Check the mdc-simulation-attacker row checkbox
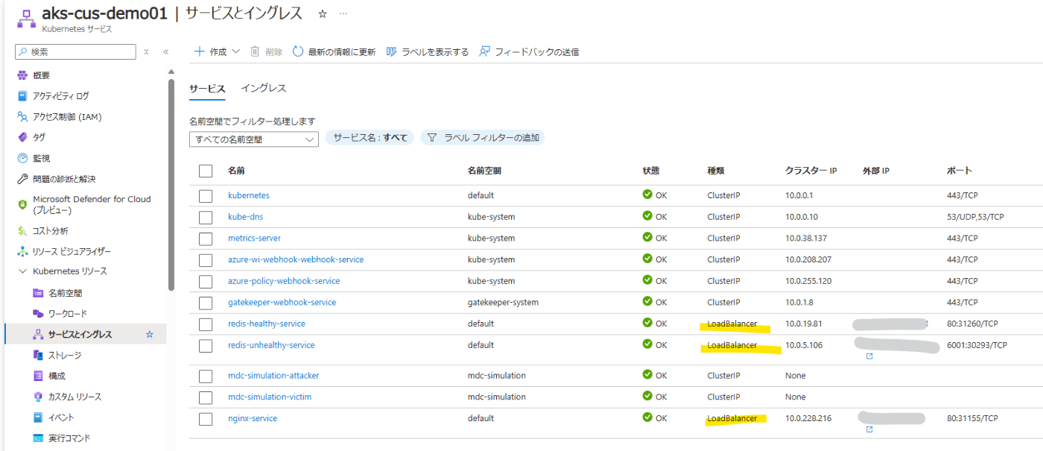This screenshot has height=451, width=1043. pyautogui.click(x=206, y=376)
